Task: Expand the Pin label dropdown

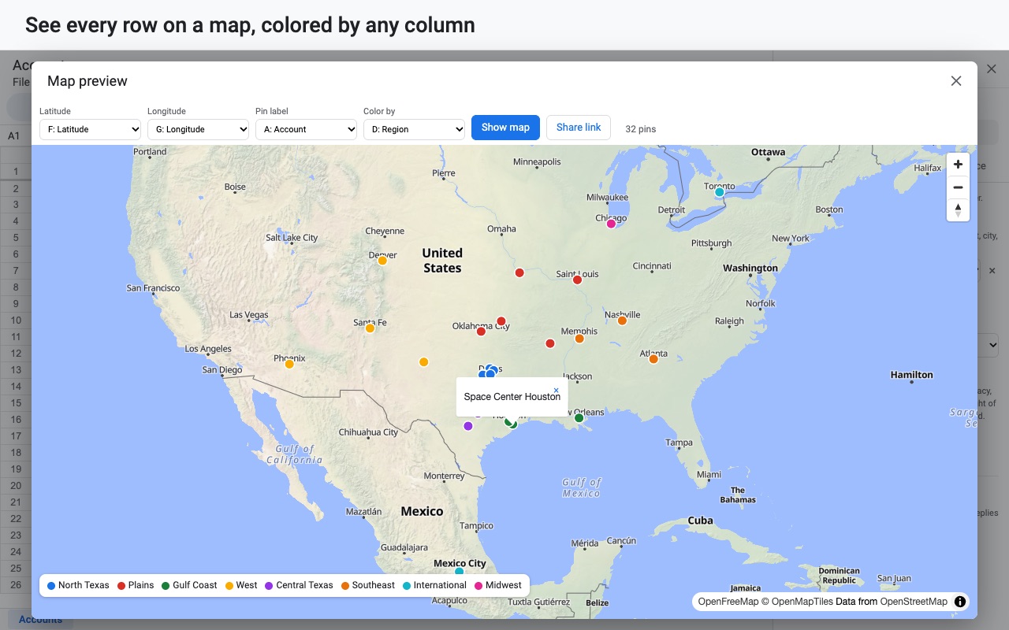Action: pos(306,129)
